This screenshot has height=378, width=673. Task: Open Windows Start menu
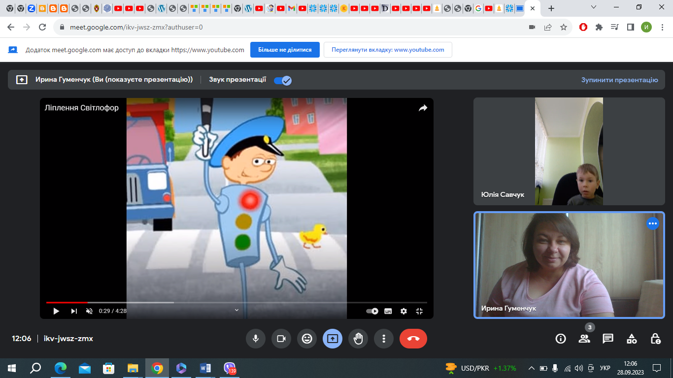coord(12,368)
